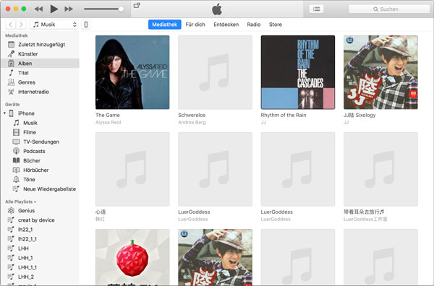Focus the Suchen search field
Viewport: 434px width, 286px height.
(389, 9)
